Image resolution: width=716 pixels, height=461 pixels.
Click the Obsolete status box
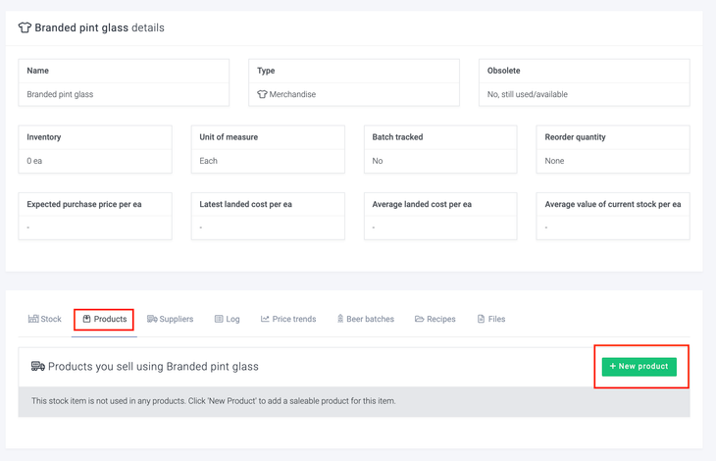click(x=584, y=82)
